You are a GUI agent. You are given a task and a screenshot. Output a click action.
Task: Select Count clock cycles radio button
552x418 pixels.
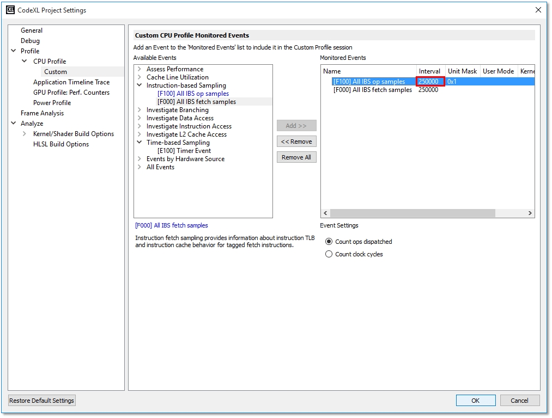pos(329,254)
